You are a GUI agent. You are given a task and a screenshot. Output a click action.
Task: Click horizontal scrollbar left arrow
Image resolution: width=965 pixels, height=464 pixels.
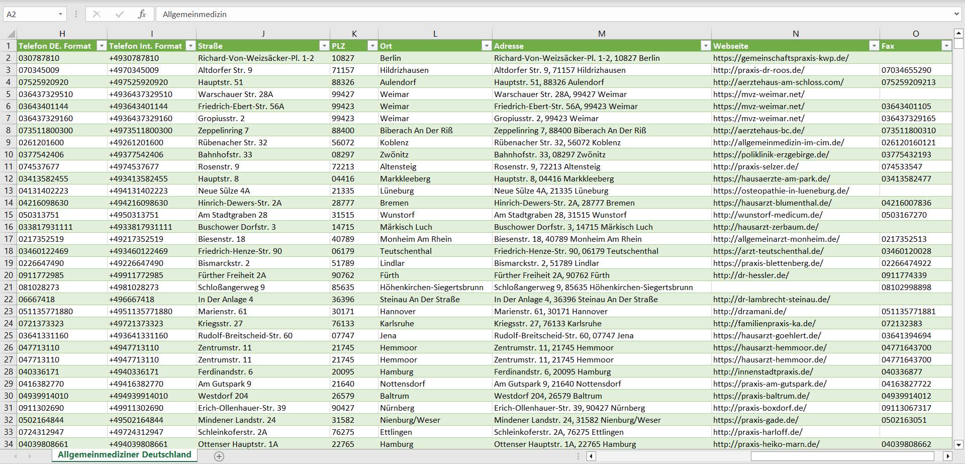point(591,456)
